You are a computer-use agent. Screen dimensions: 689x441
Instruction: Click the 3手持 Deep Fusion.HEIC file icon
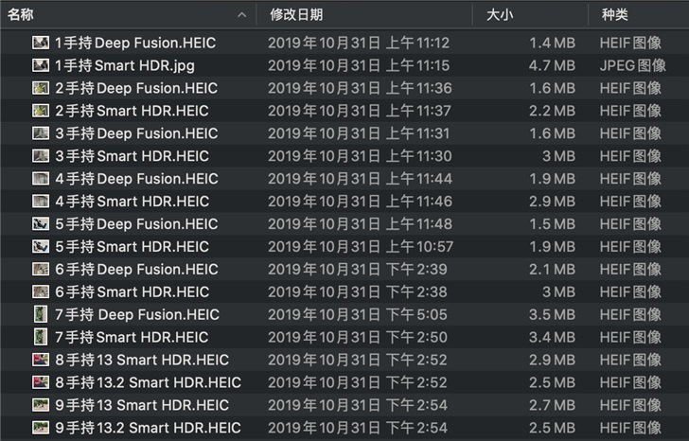(x=41, y=133)
